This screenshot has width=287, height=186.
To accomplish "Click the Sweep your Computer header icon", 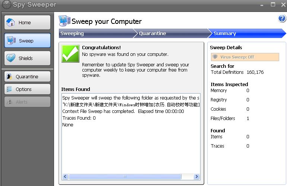I will coord(64,21).
